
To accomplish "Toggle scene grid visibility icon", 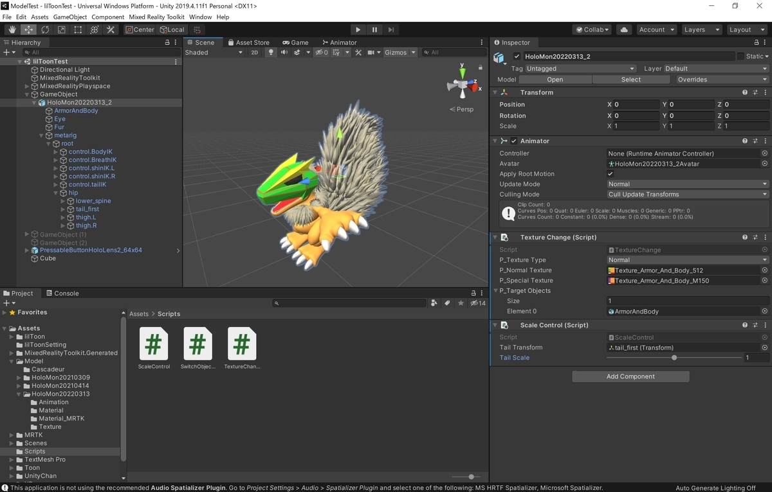I will click(x=337, y=53).
